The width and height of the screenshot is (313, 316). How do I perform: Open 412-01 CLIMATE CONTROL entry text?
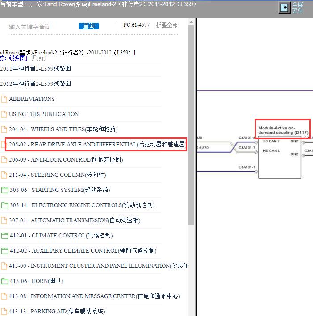coord(61,235)
